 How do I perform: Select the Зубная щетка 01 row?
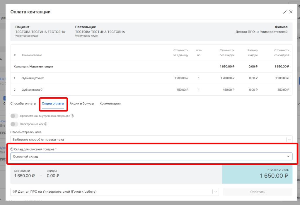[33, 78]
